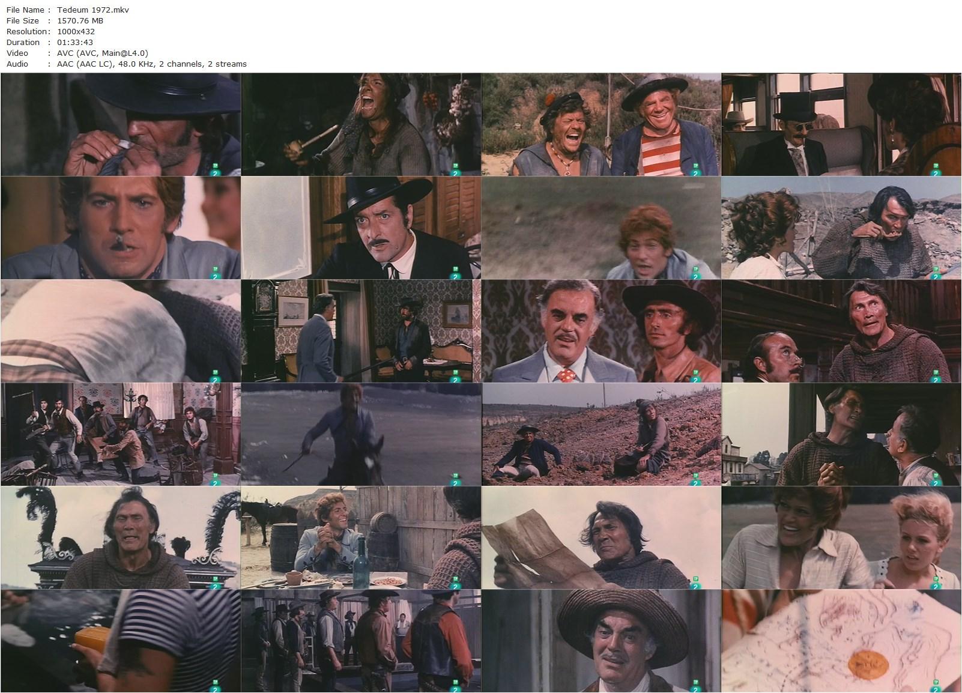Click the striped shirt holding gold bar thumbnail

click(121, 641)
